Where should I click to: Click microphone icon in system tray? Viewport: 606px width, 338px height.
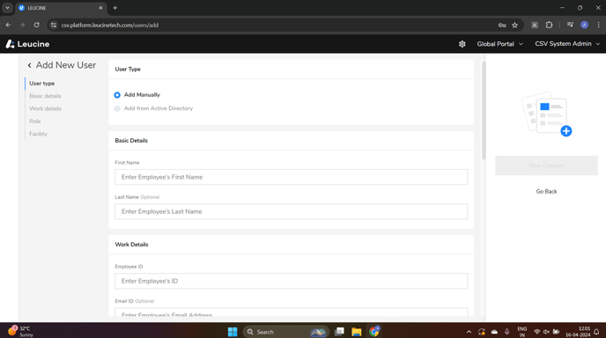point(506,332)
